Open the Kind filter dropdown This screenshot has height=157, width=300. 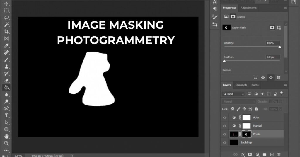[233, 94]
